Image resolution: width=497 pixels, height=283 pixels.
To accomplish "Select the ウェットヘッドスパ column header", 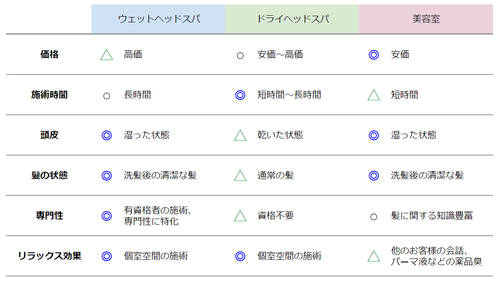I will (159, 19).
